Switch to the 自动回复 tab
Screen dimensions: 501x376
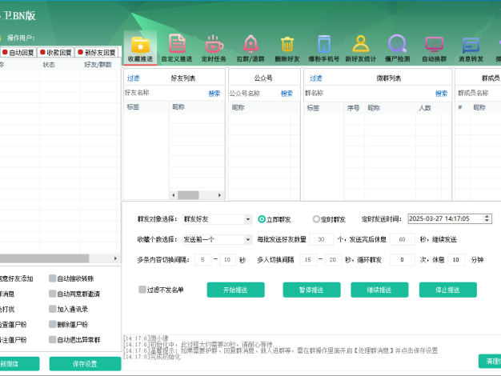coord(18,52)
